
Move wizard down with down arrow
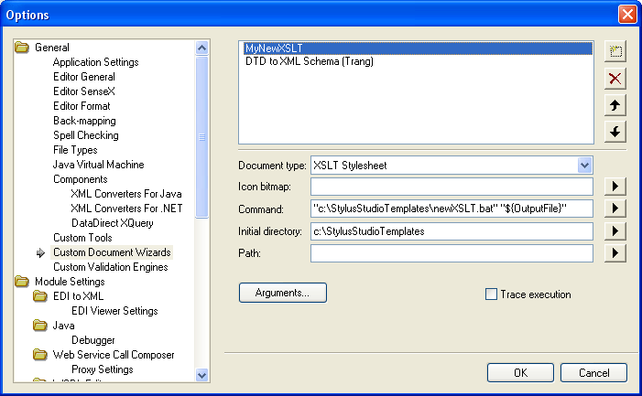615,132
